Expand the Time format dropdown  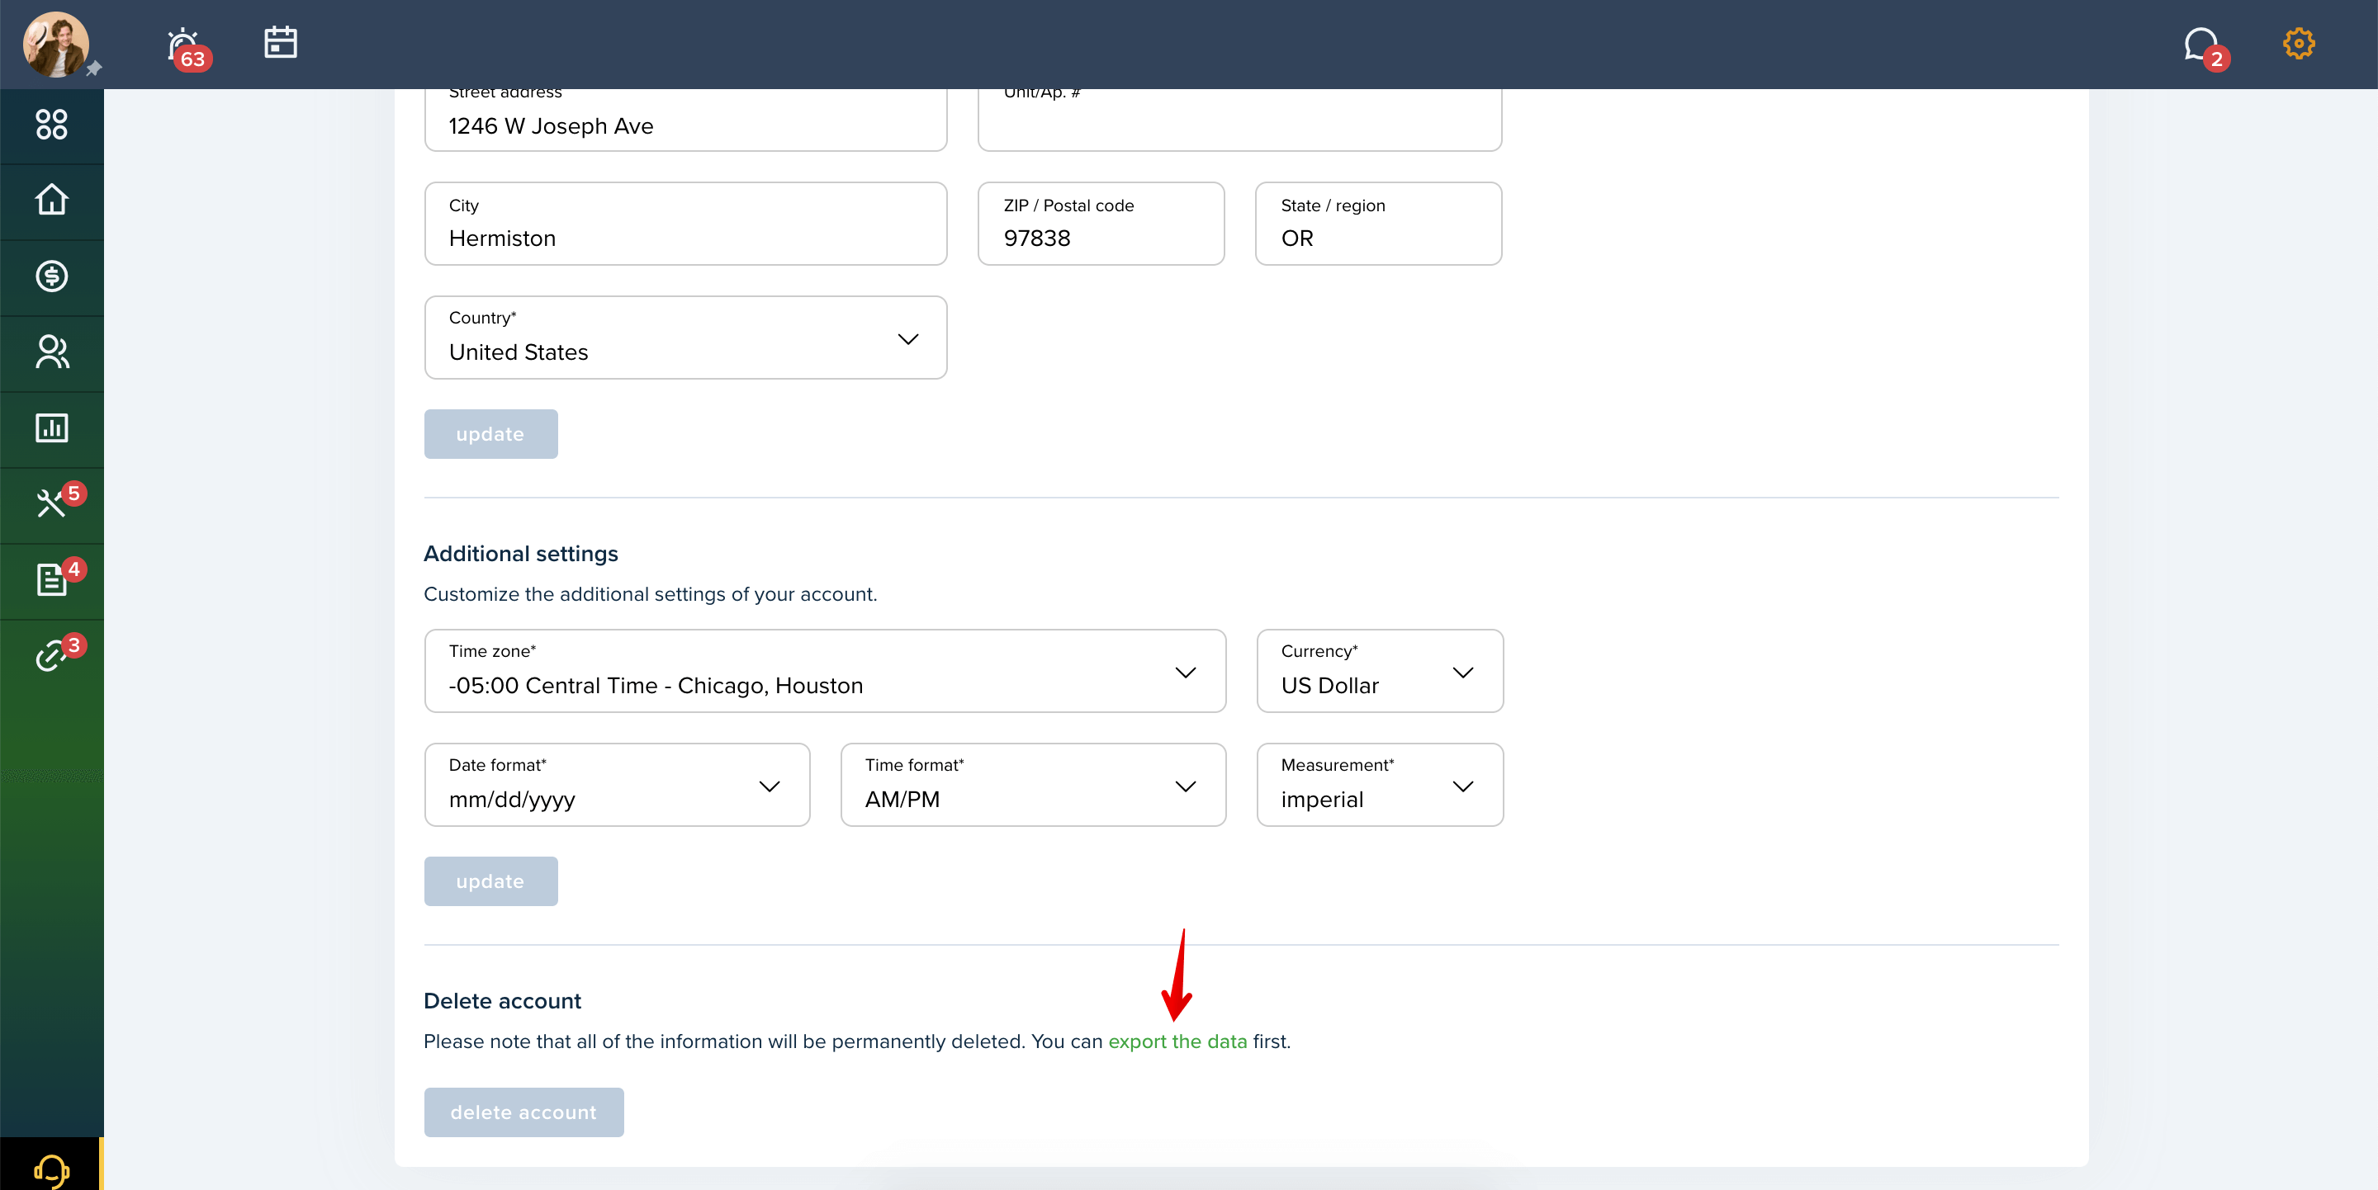(1033, 785)
